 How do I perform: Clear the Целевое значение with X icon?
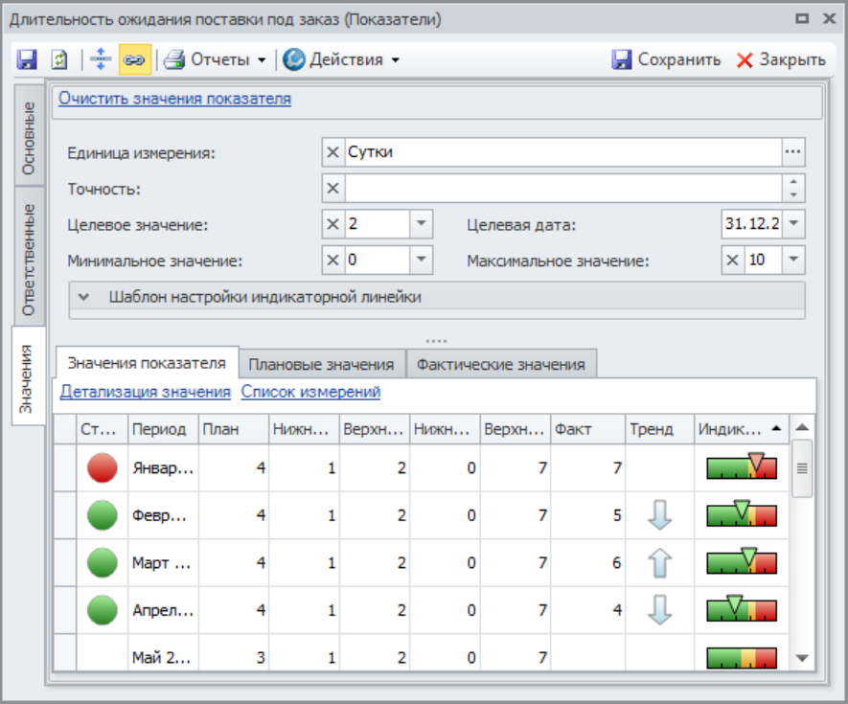point(333,224)
